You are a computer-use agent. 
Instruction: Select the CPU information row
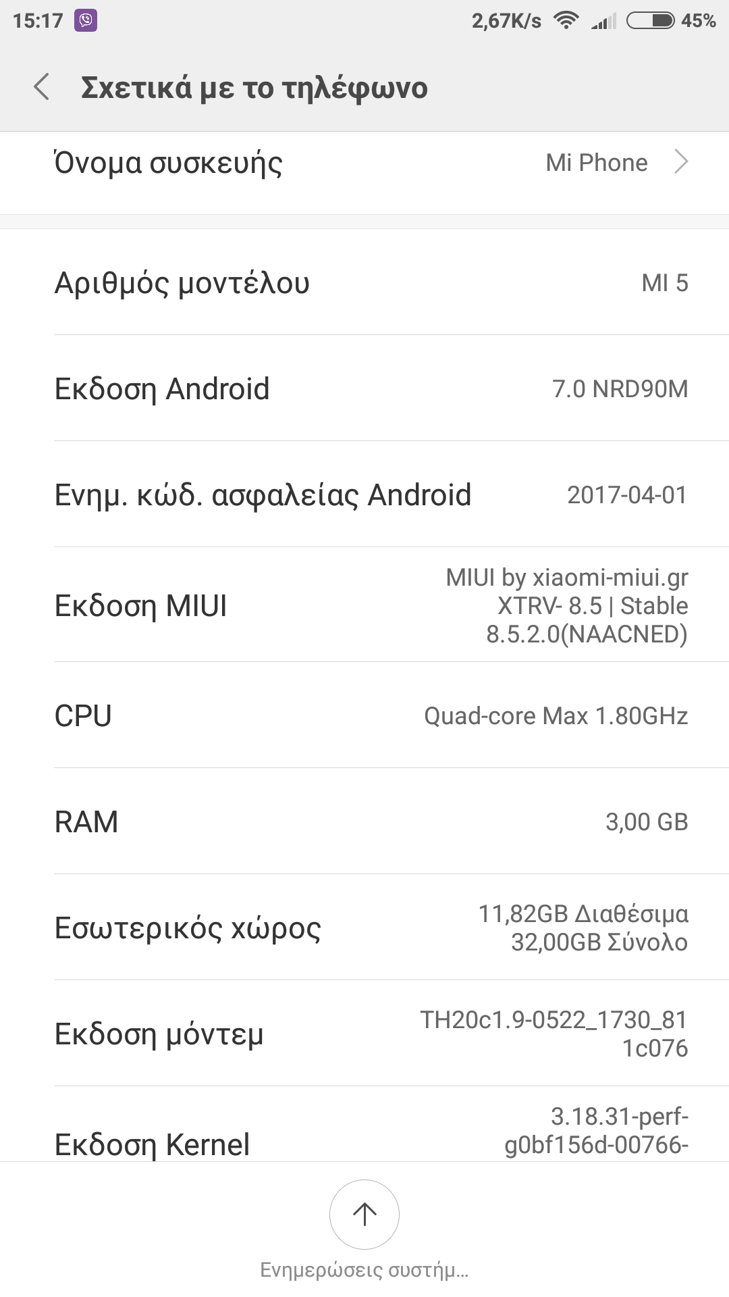point(364,715)
